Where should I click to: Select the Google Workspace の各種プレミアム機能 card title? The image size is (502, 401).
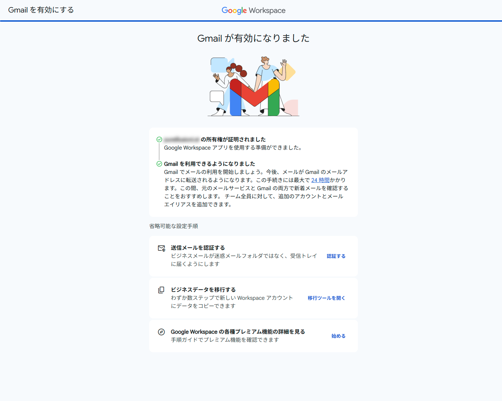tap(238, 332)
